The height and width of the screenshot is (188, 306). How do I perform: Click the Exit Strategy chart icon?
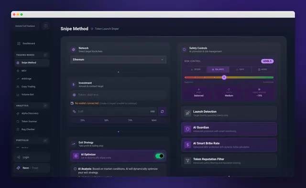pyautogui.click(x=74, y=144)
